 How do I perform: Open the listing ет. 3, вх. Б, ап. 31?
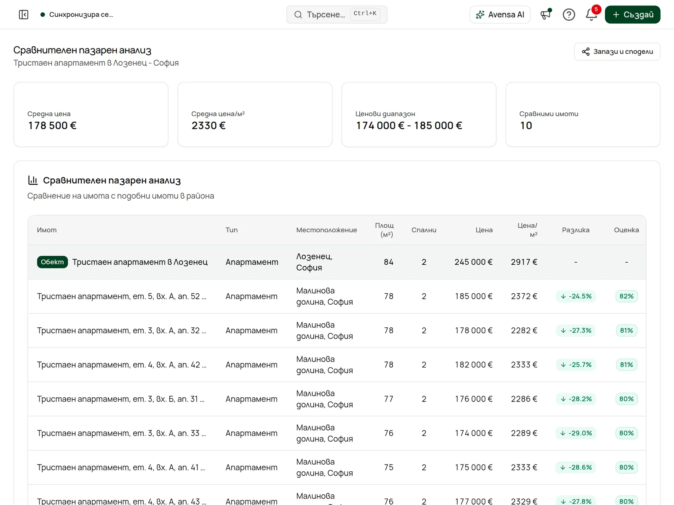(121, 399)
